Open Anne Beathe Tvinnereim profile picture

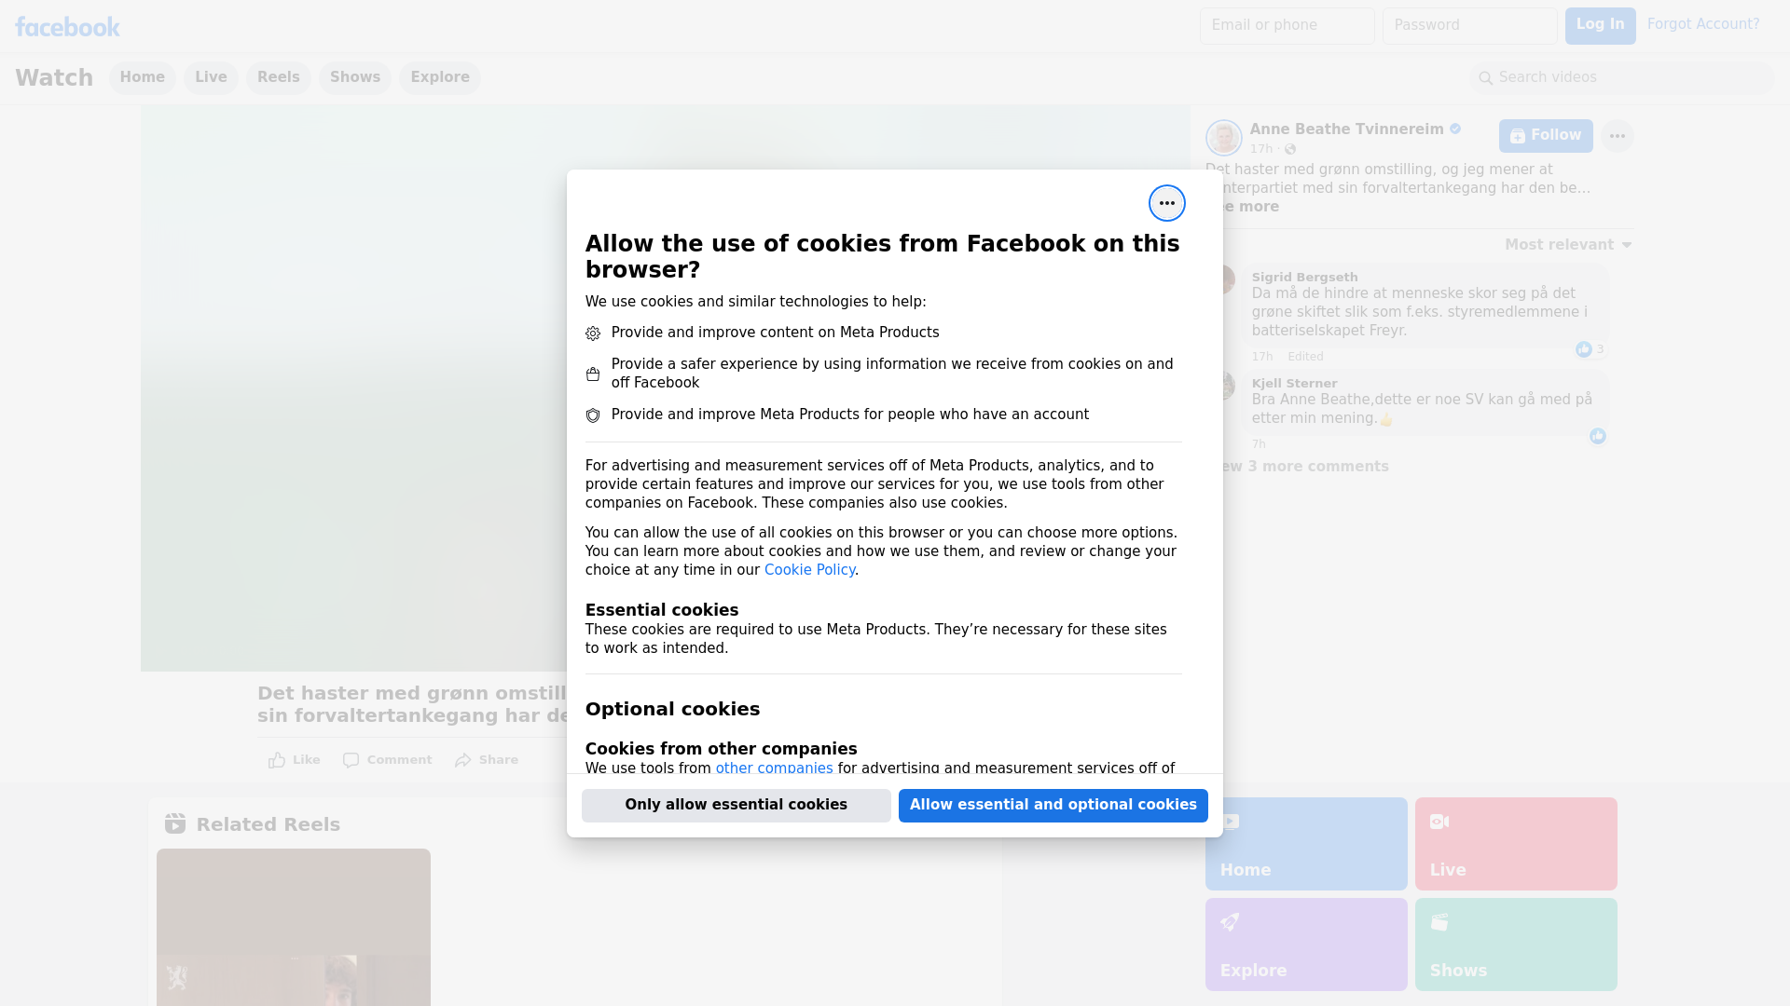click(x=1223, y=138)
